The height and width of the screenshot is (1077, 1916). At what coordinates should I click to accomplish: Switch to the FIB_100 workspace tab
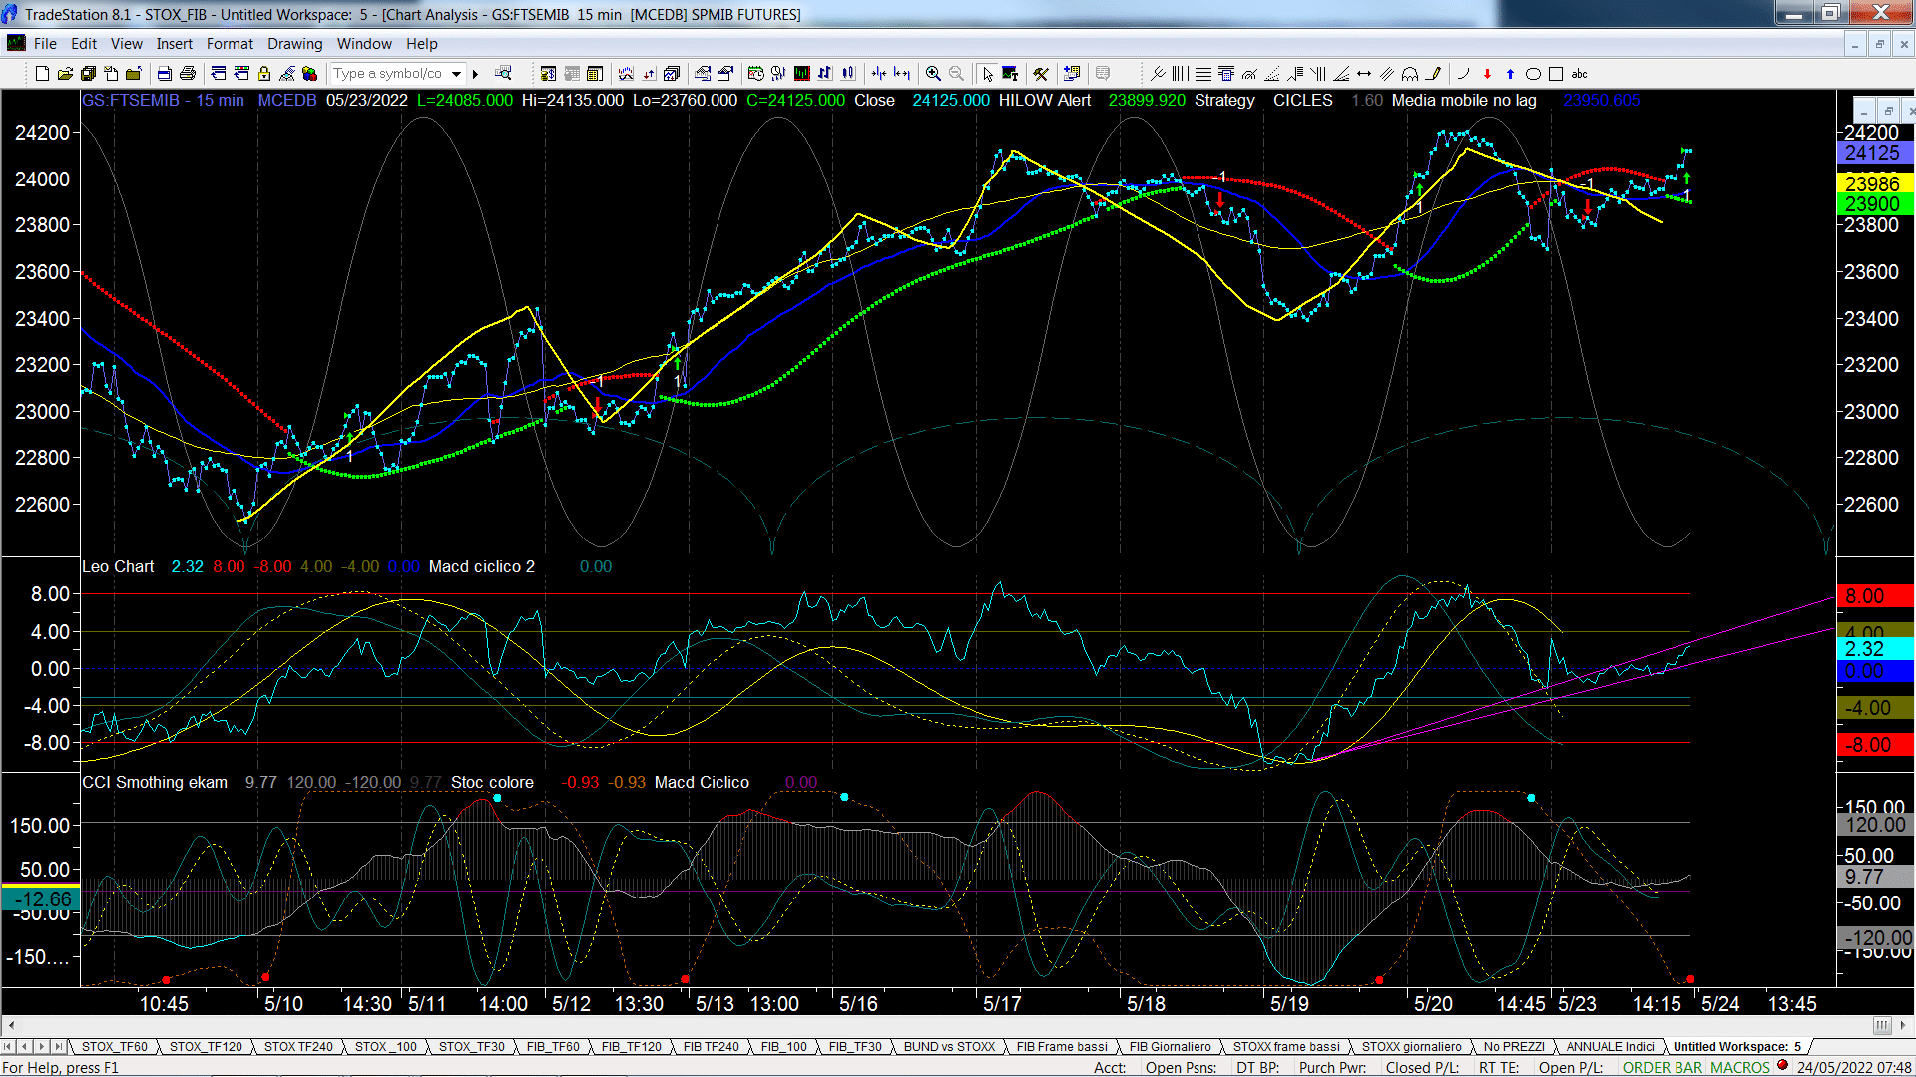click(x=783, y=1047)
